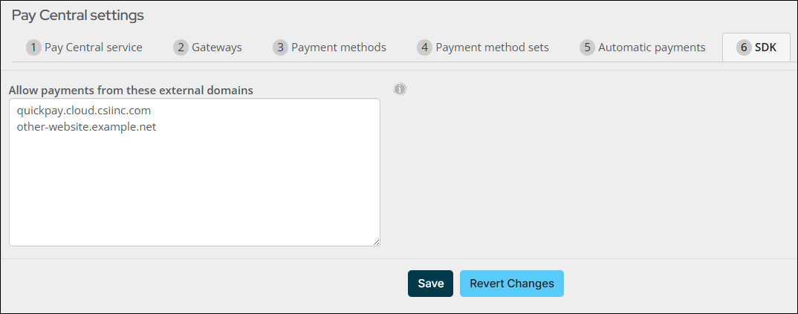This screenshot has height=314, width=798.
Task: Select the SDK tab label
Action: point(765,48)
